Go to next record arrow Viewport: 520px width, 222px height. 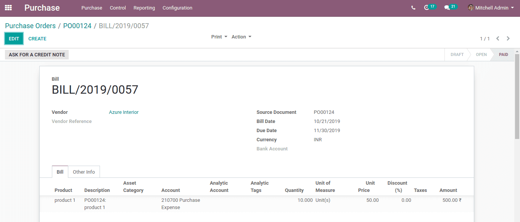click(508, 38)
